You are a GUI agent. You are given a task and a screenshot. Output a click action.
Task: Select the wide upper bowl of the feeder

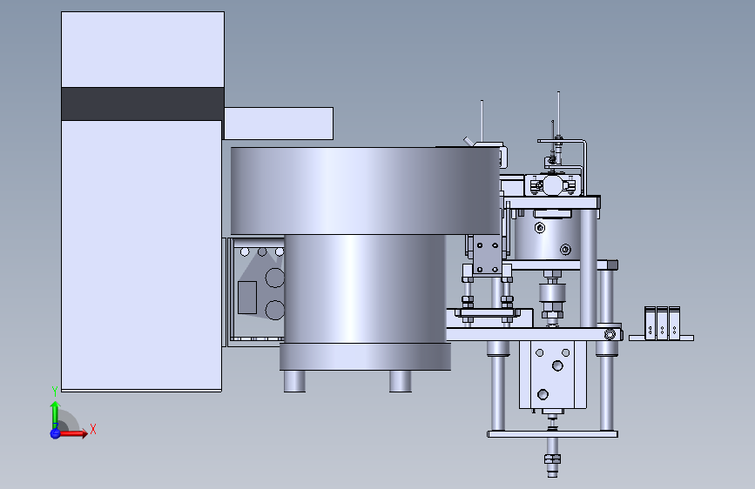[365, 191]
